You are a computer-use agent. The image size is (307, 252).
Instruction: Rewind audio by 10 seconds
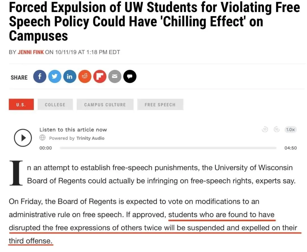click(265, 130)
